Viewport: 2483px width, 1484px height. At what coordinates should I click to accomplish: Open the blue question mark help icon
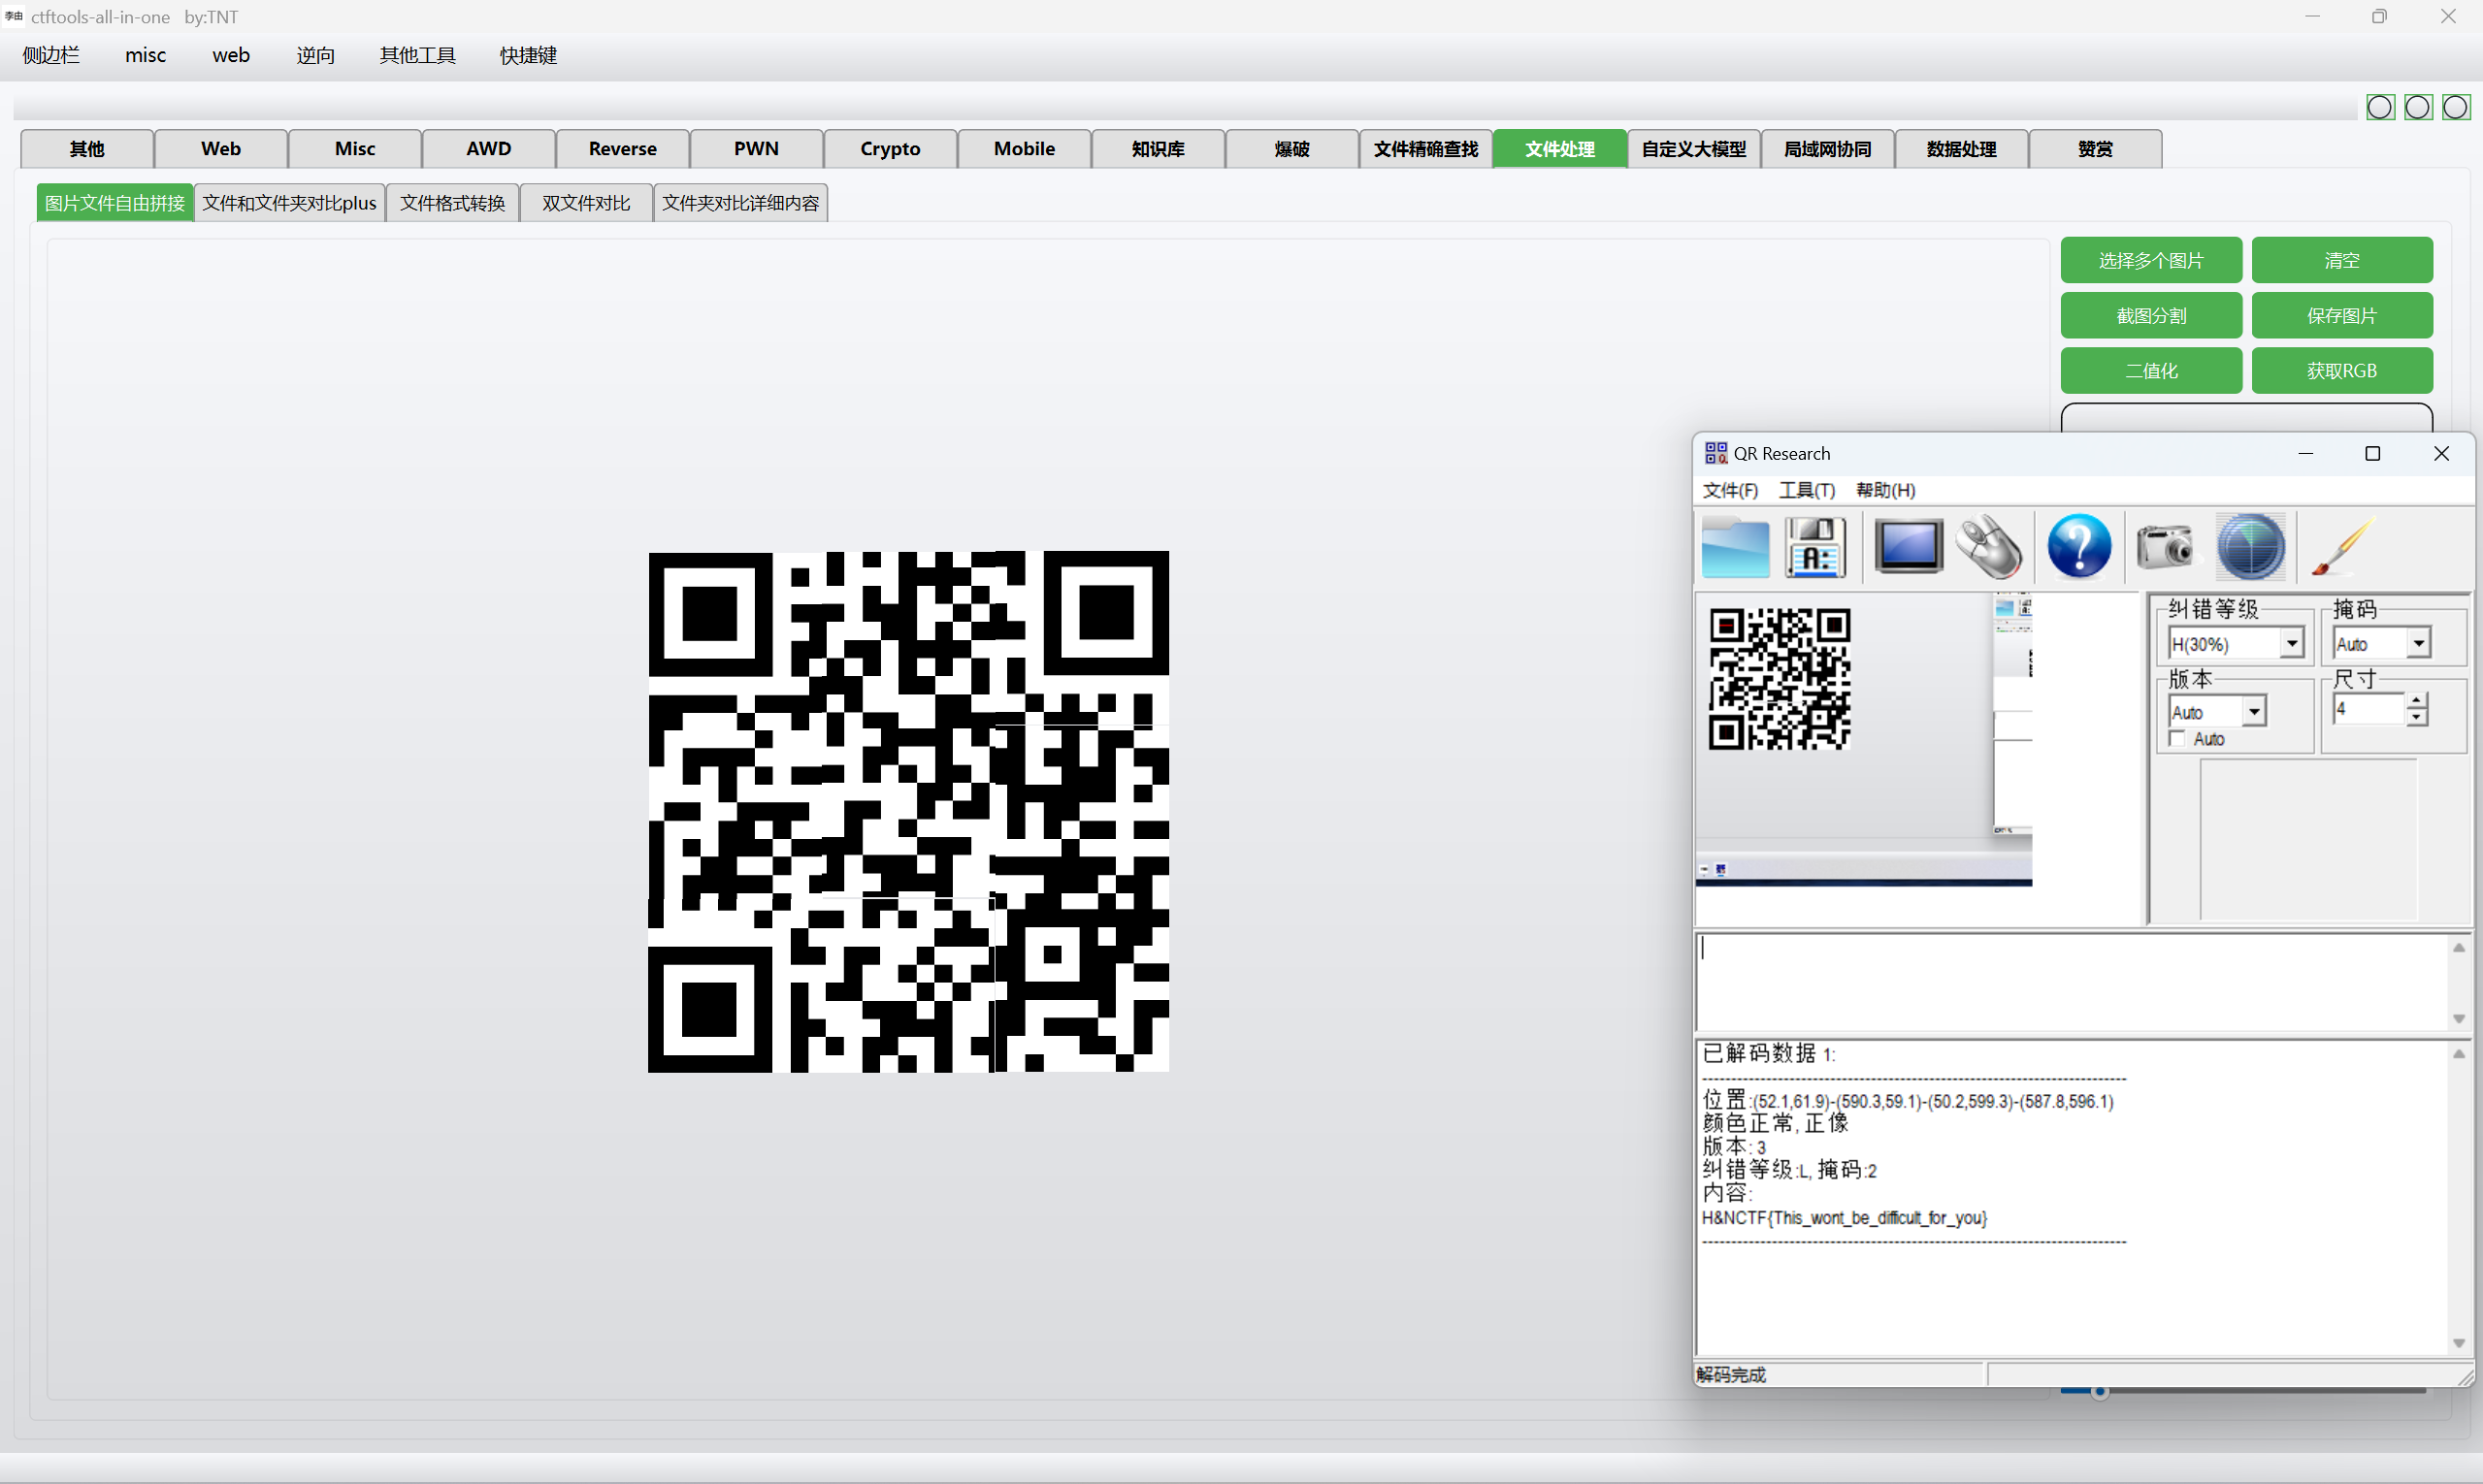pyautogui.click(x=2078, y=547)
